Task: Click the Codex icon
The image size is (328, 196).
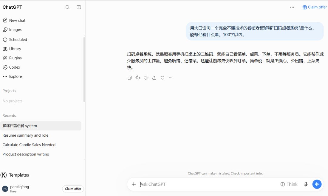Action: 5,67
